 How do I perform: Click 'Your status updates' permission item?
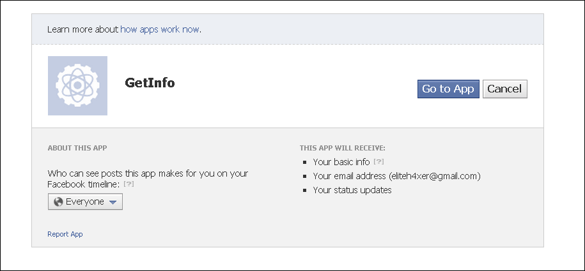352,190
